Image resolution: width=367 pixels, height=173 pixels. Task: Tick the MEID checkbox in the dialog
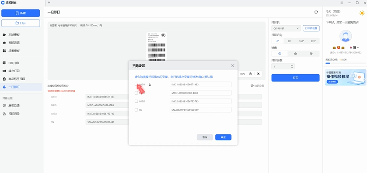pos(136,93)
